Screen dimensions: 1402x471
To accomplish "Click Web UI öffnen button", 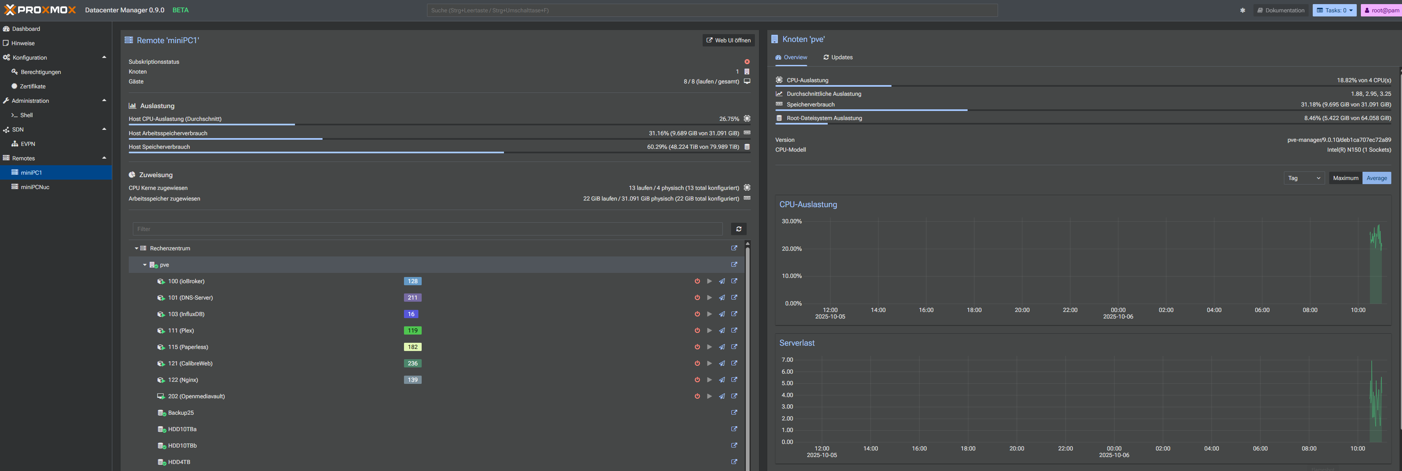I will pyautogui.click(x=728, y=40).
